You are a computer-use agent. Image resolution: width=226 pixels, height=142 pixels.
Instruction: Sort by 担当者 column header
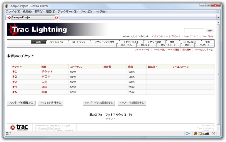coord(107,67)
